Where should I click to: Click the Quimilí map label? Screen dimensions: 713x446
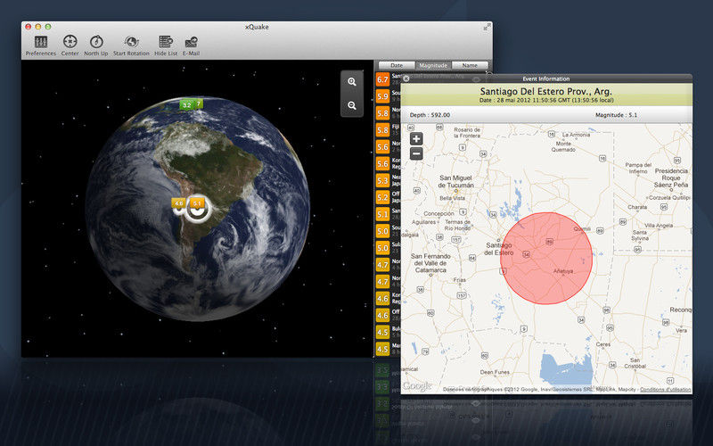[582, 229]
